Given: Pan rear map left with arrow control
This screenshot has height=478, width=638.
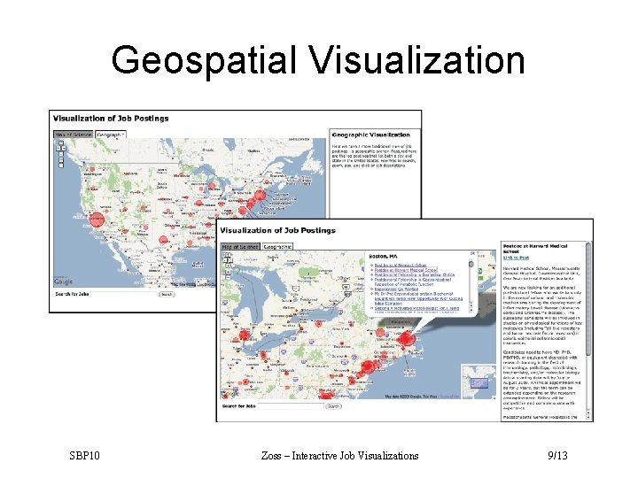Looking at the screenshot, I should click(58, 148).
